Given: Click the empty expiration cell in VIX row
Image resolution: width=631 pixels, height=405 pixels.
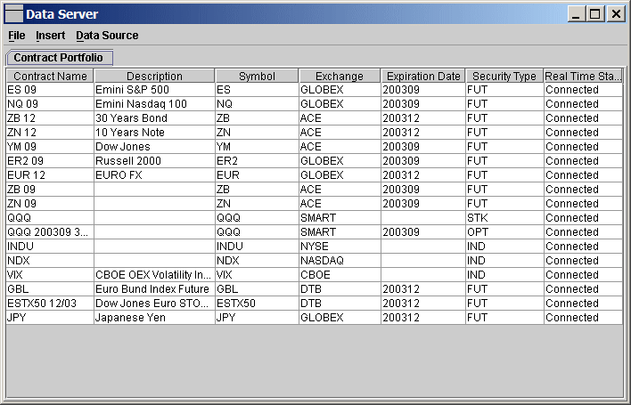Looking at the screenshot, I should (423, 275).
